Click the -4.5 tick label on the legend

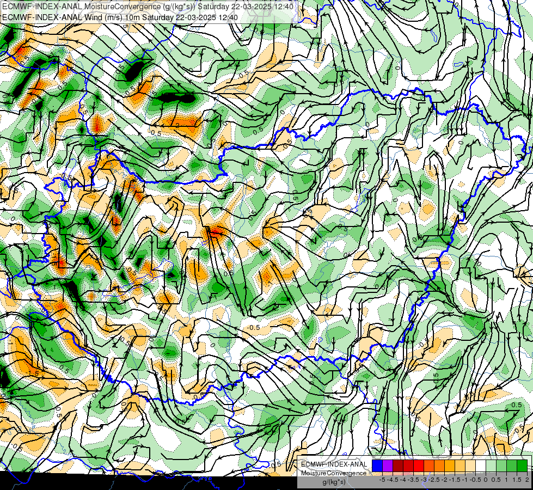393,480
